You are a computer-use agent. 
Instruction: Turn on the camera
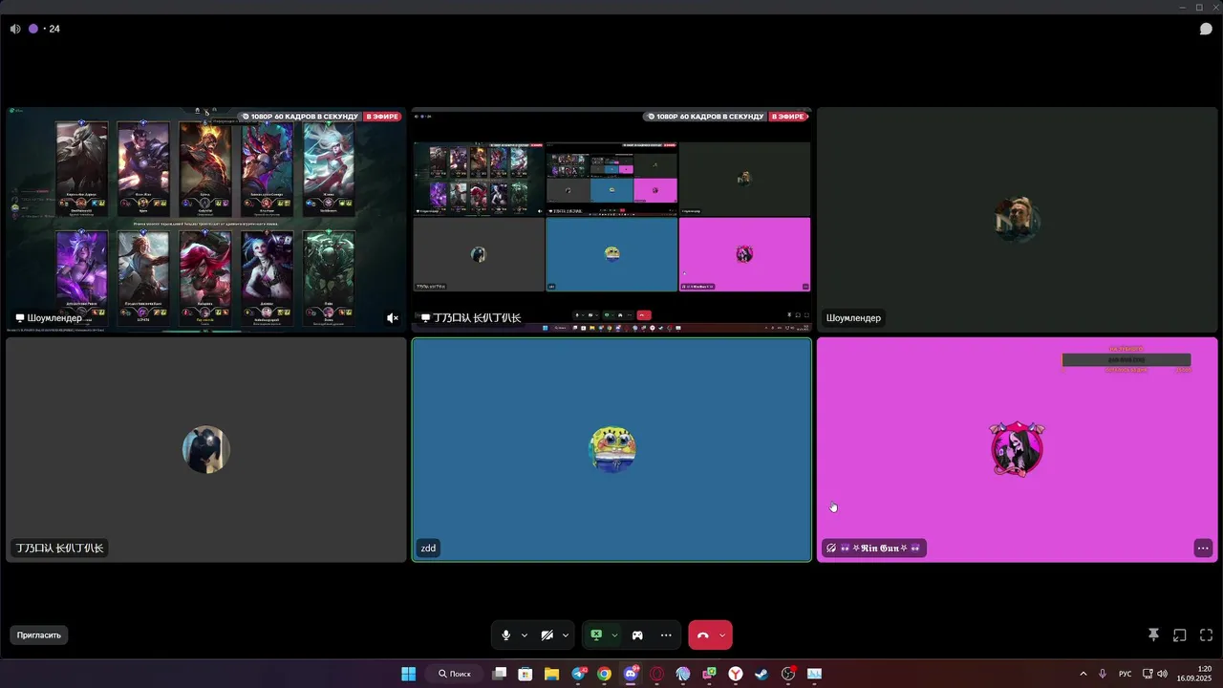click(547, 635)
